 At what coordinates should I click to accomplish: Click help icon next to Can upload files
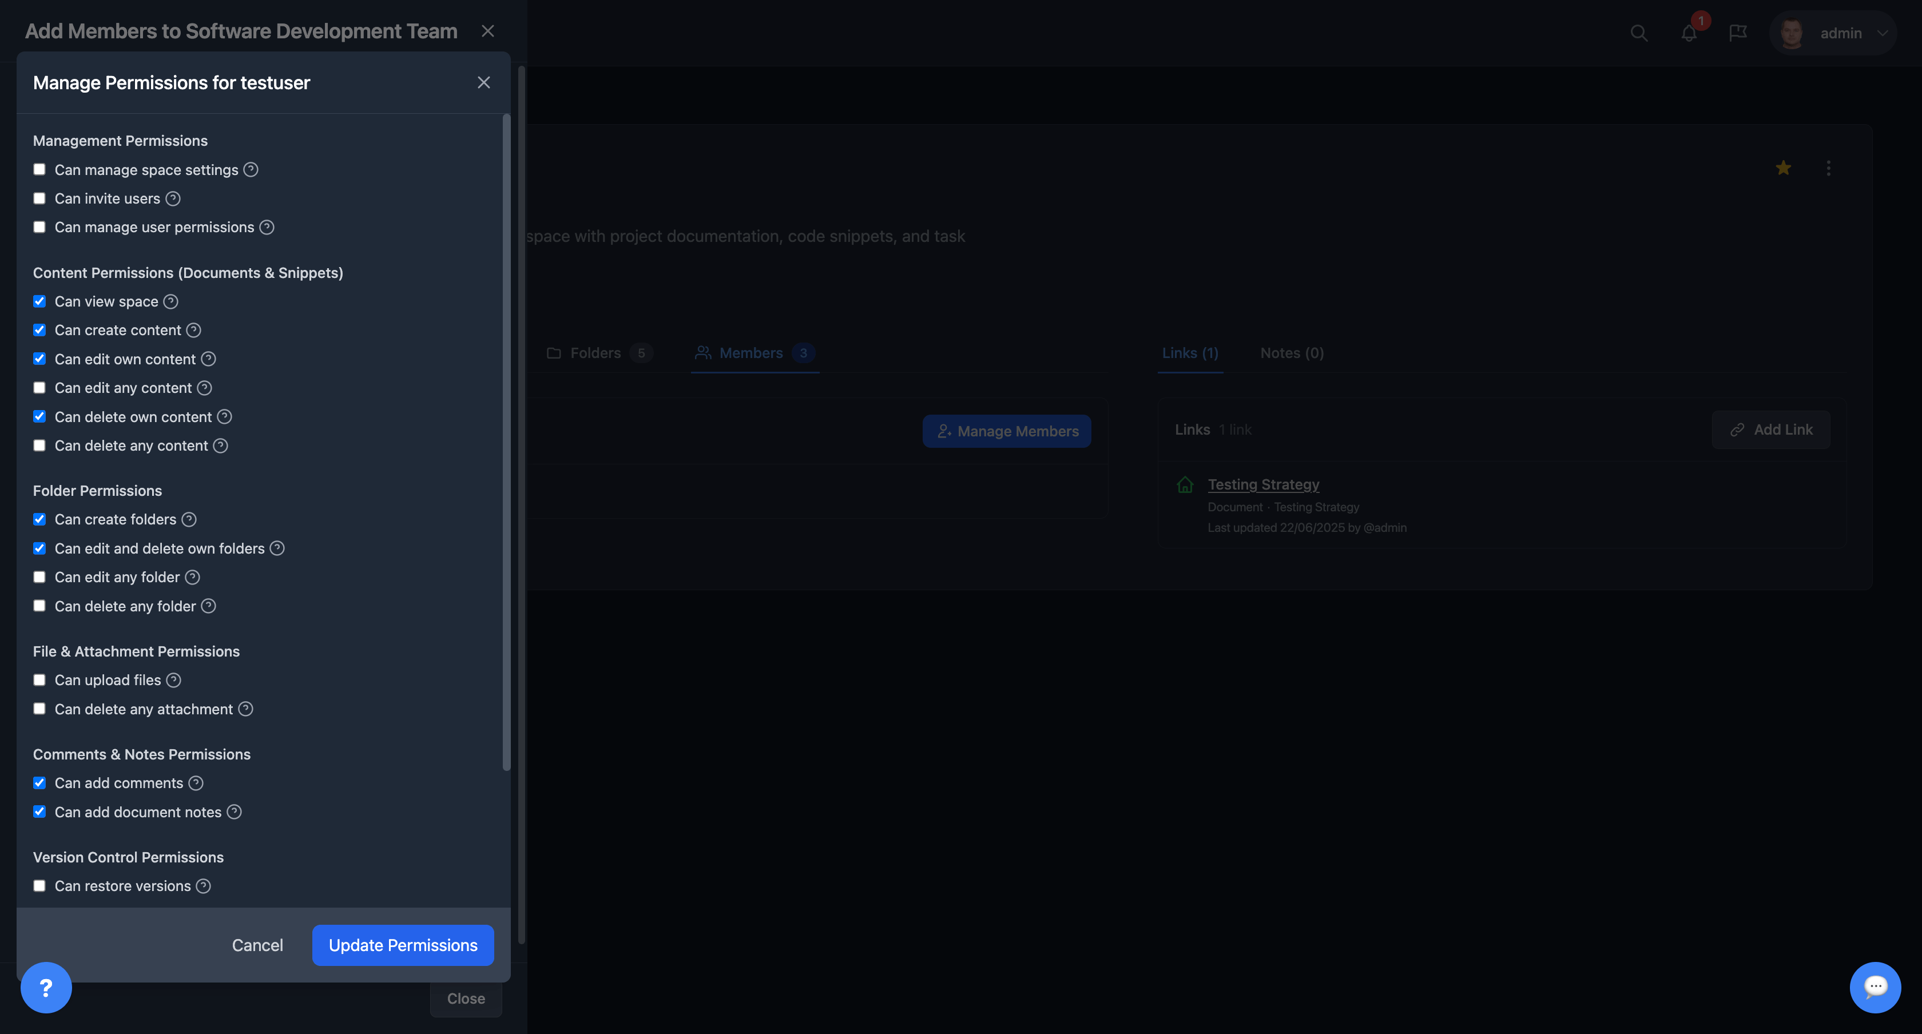pyautogui.click(x=174, y=679)
